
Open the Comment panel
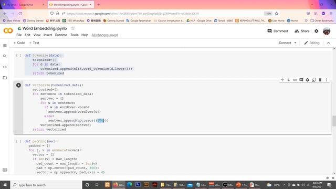point(278,31)
